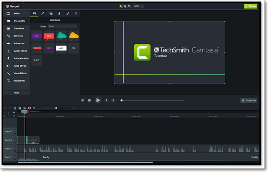Select the firefly clip on Track 1
Viewport: 268px width, 172px height.
[144, 157]
